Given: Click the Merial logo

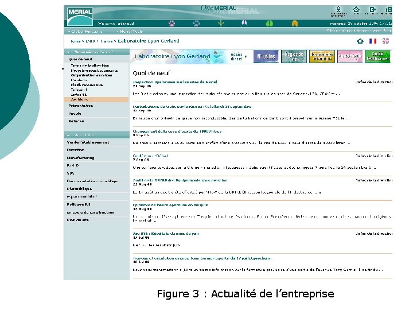Looking at the screenshot, I should pyautogui.click(x=80, y=16).
